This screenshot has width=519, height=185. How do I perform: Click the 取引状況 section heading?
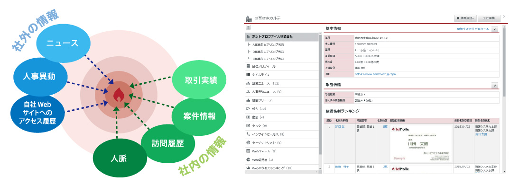333,85
